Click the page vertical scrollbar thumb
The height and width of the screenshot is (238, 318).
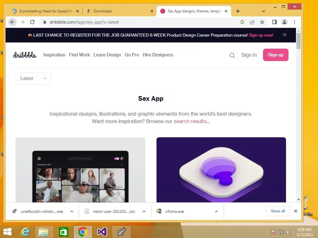pyautogui.click(x=298, y=41)
